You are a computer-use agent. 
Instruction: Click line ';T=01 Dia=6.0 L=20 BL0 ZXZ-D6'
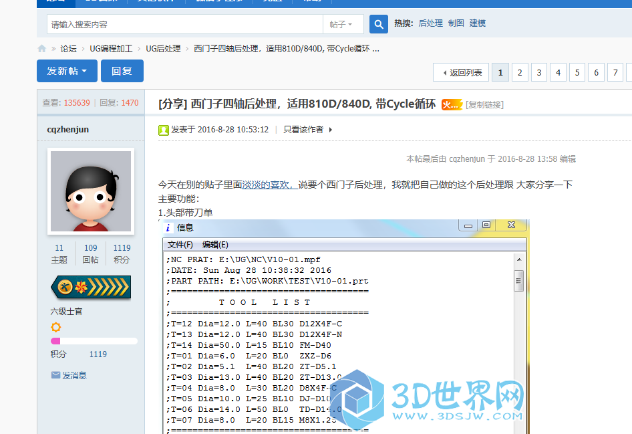point(249,356)
